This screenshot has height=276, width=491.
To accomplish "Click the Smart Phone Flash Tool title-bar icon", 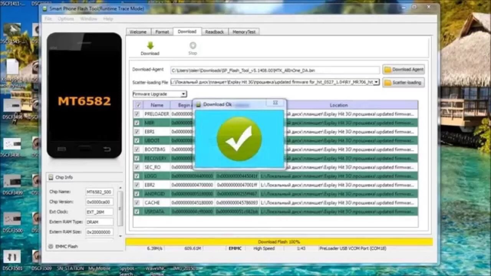I will click(44, 8).
